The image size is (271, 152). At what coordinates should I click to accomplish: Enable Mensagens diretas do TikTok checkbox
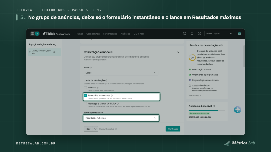[x=85, y=103]
